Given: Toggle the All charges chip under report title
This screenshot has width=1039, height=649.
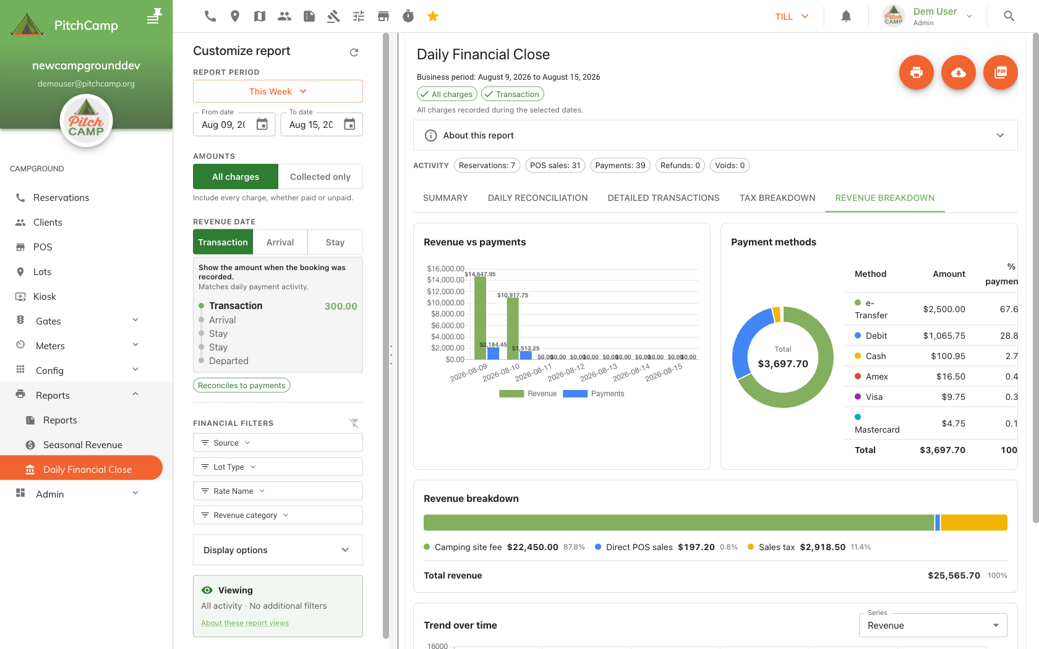Looking at the screenshot, I should coord(447,94).
